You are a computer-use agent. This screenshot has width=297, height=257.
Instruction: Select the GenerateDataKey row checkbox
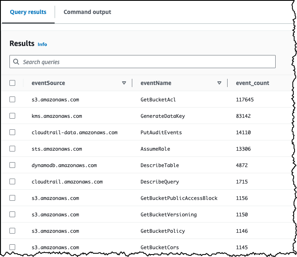tap(12, 116)
